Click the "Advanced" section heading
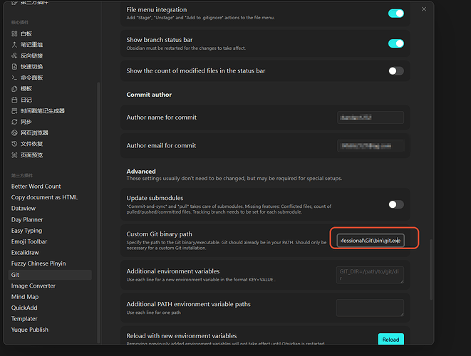Viewport: 471px width, 356px height. [x=141, y=171]
